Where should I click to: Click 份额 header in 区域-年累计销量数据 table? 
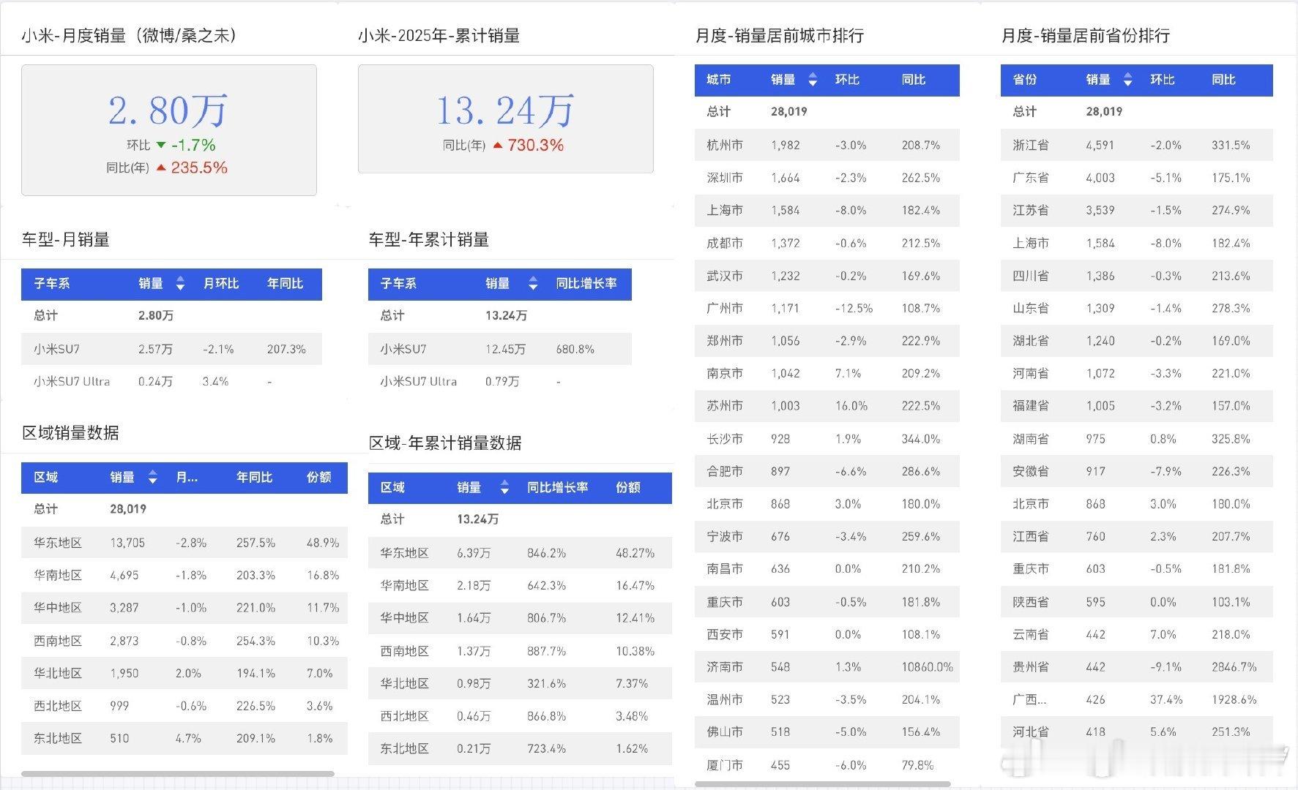click(628, 488)
